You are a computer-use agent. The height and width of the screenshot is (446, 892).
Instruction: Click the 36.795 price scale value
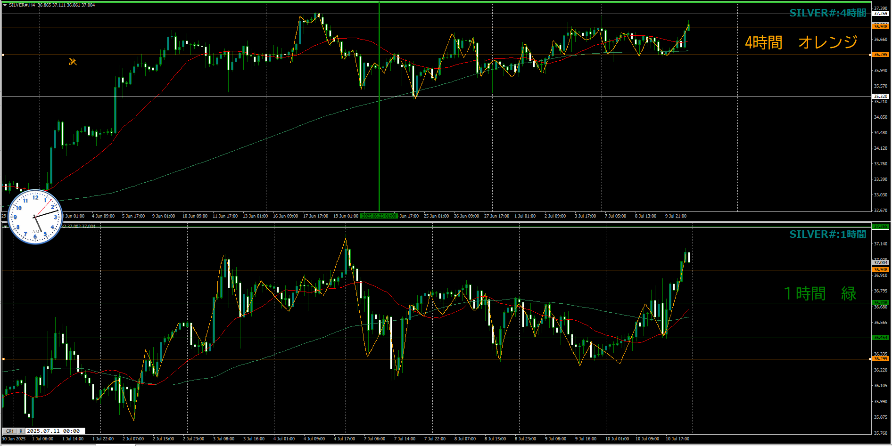tap(880, 291)
